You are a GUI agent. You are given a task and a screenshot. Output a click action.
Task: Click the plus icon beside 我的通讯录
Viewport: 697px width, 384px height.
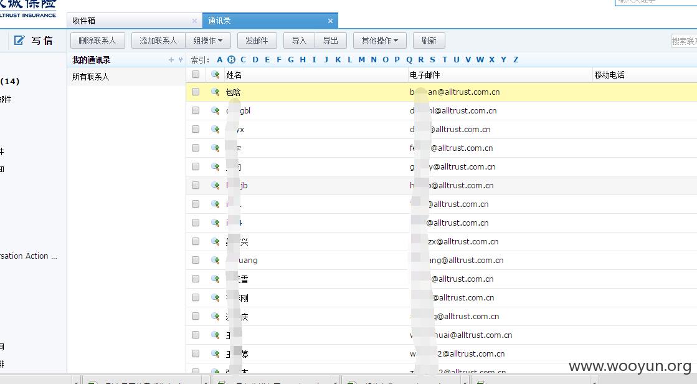[171, 60]
